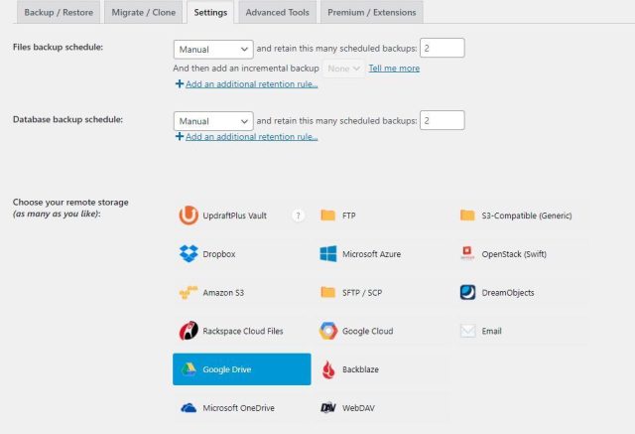Pick the Amazon S3 icon

(x=189, y=293)
